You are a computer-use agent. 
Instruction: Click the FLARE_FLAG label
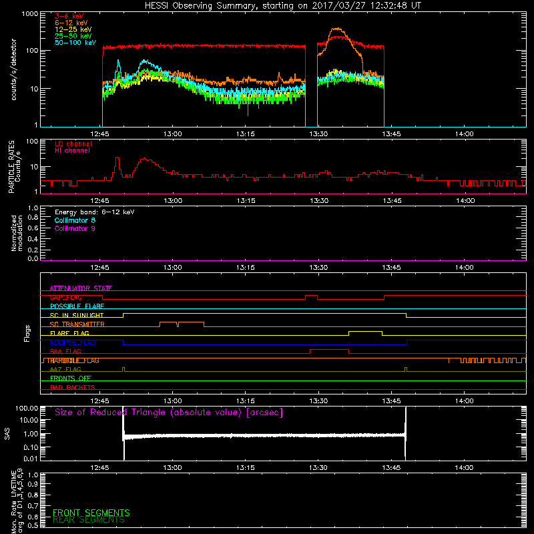tap(69, 333)
